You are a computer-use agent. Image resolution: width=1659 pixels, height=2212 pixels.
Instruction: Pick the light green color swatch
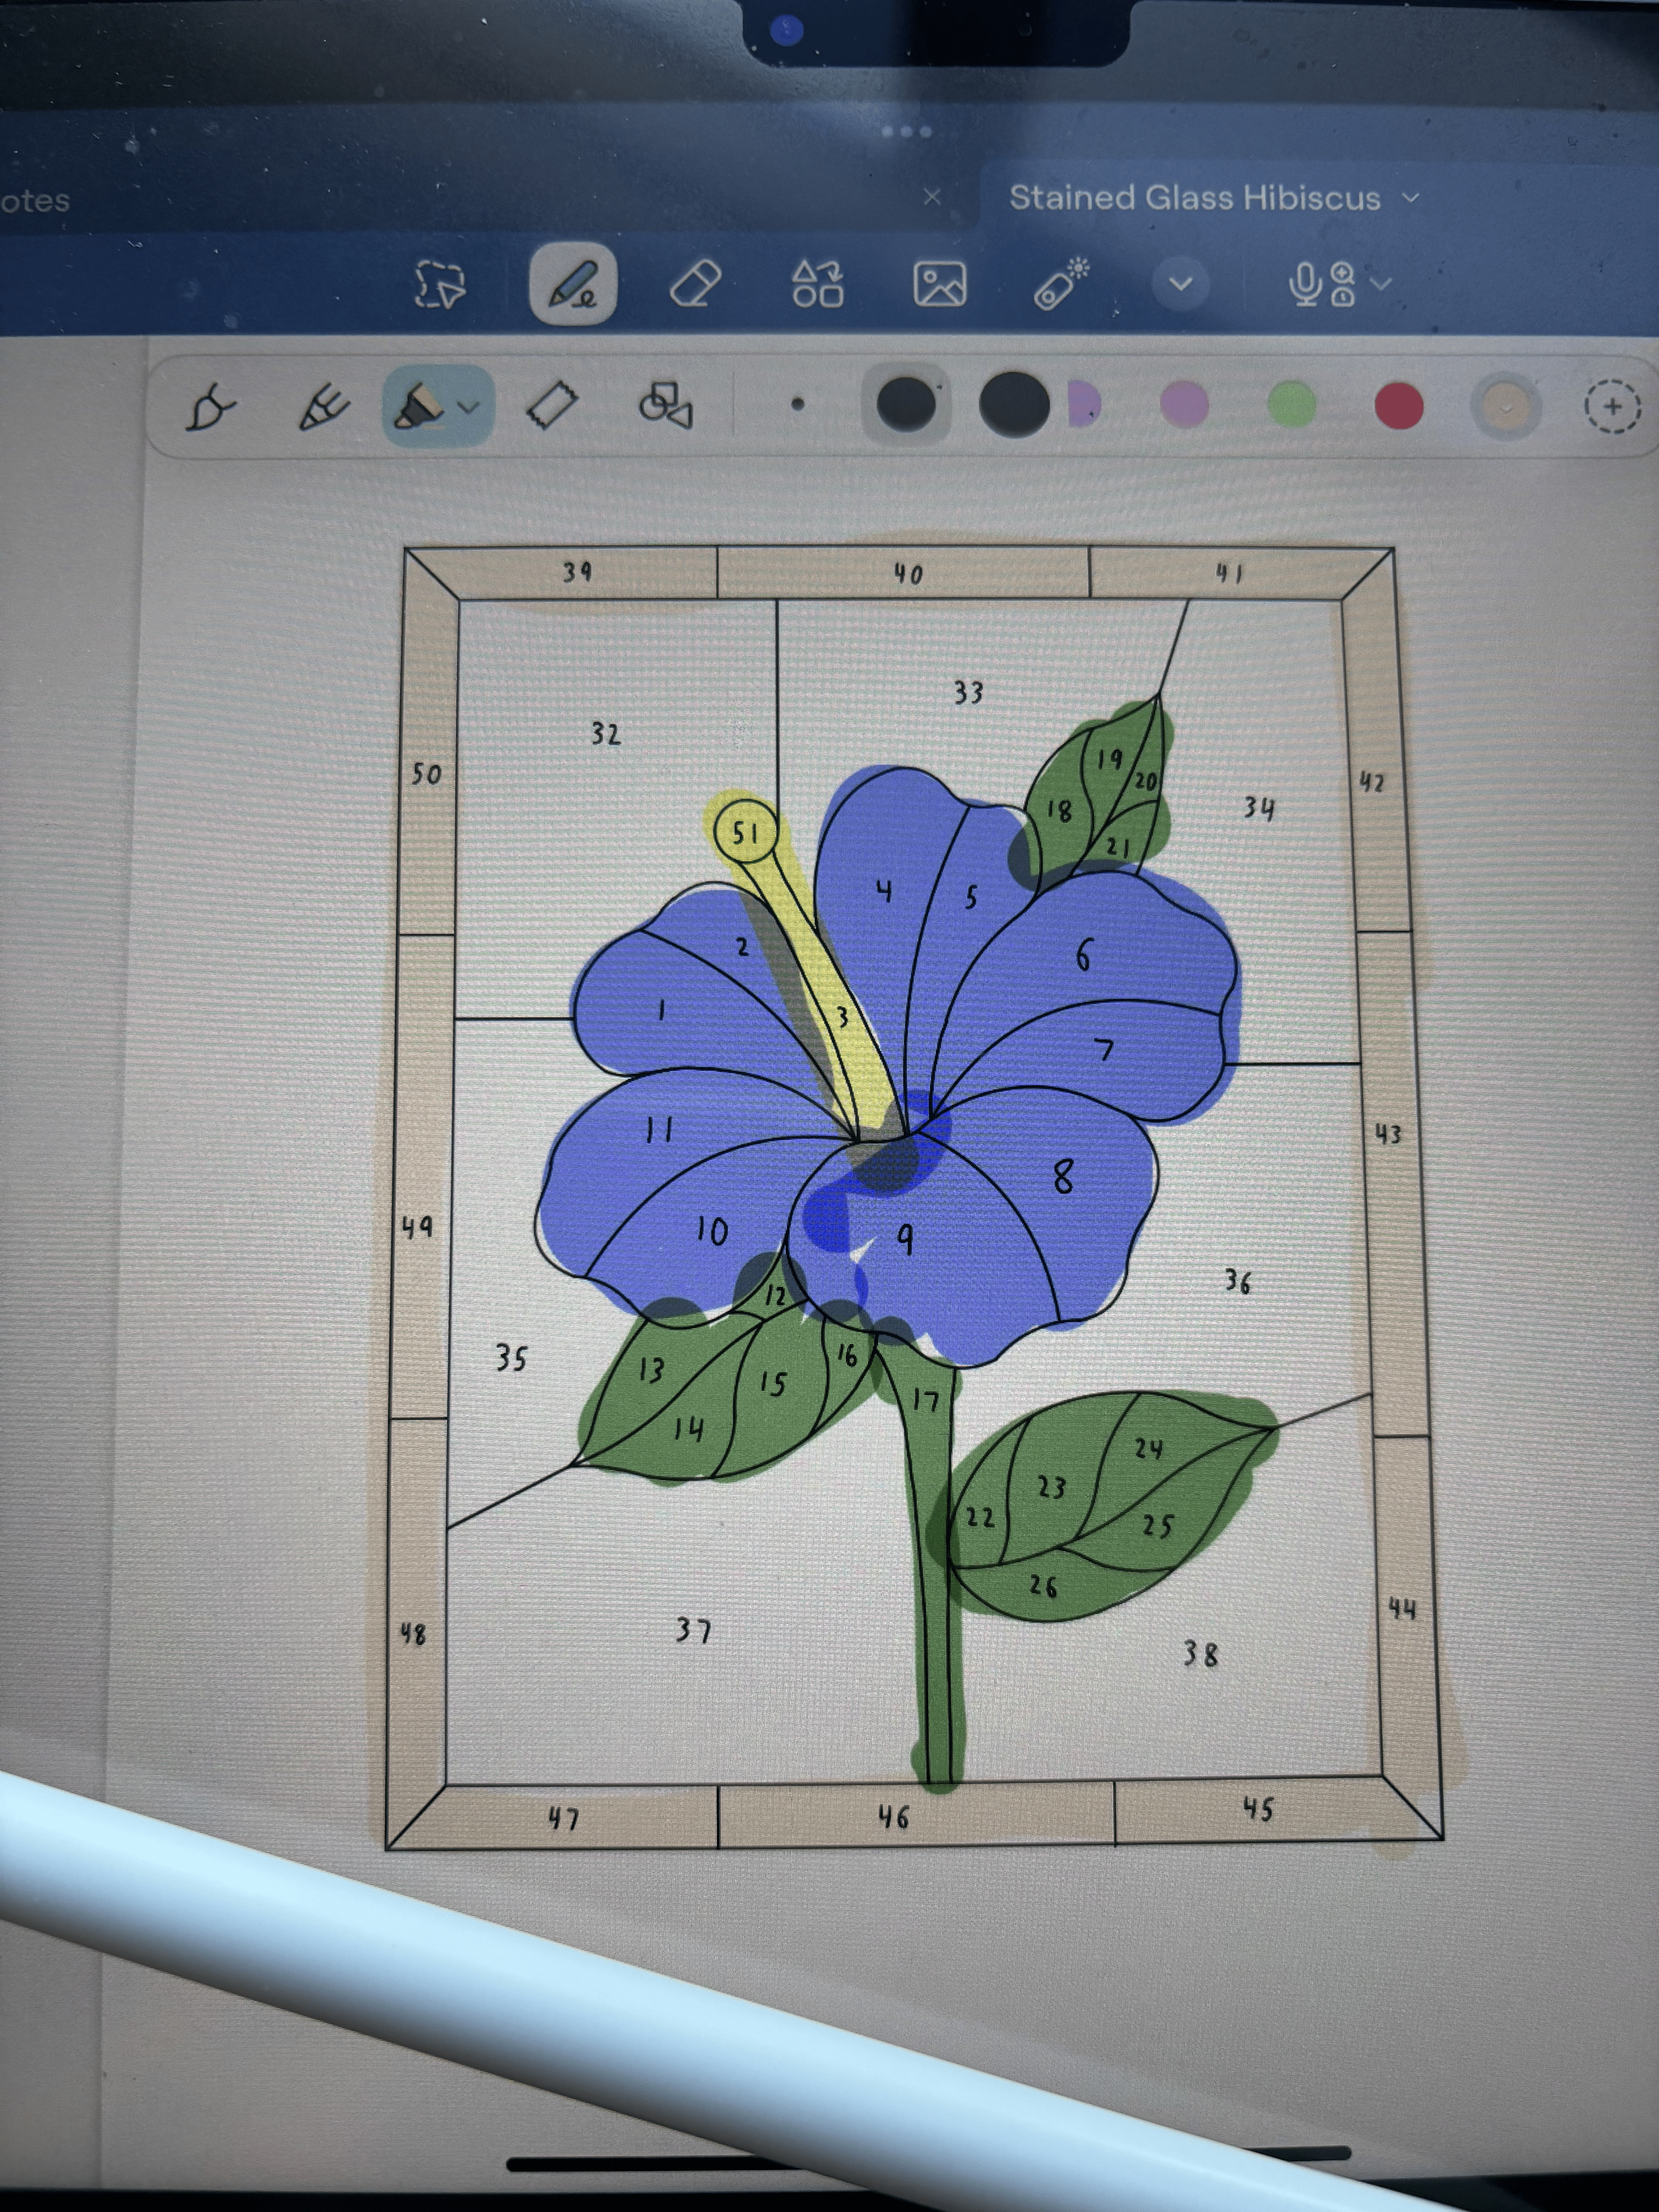click(x=1292, y=405)
